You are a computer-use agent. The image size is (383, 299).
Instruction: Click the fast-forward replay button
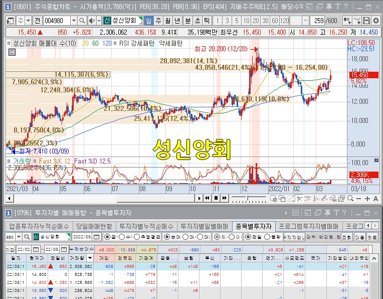tap(225, 198)
